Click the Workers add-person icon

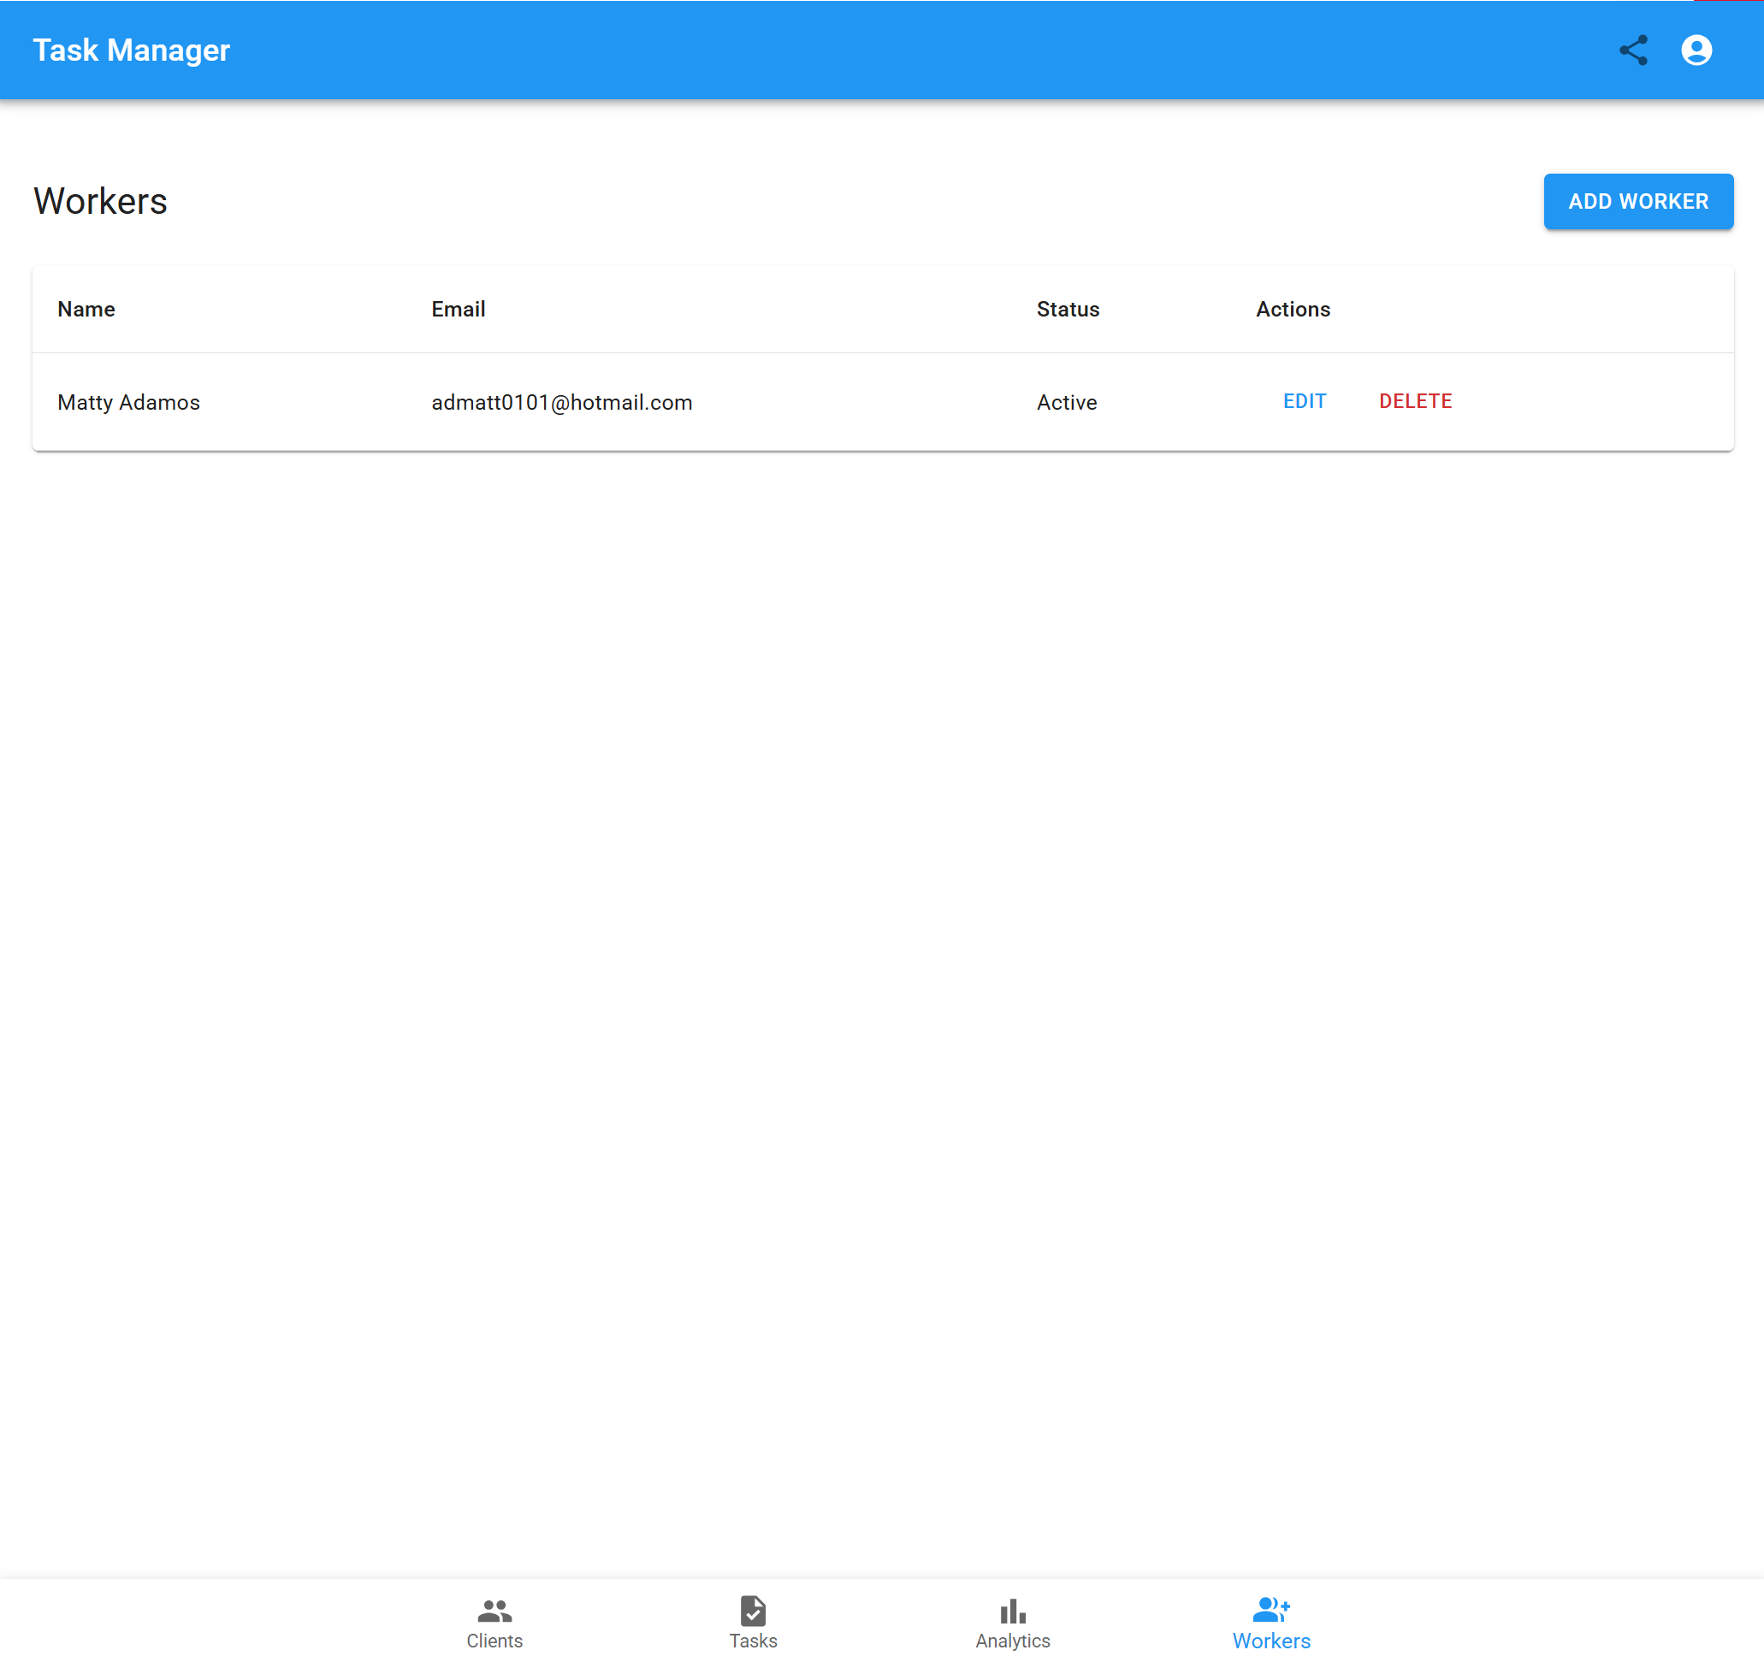coord(1270,1609)
